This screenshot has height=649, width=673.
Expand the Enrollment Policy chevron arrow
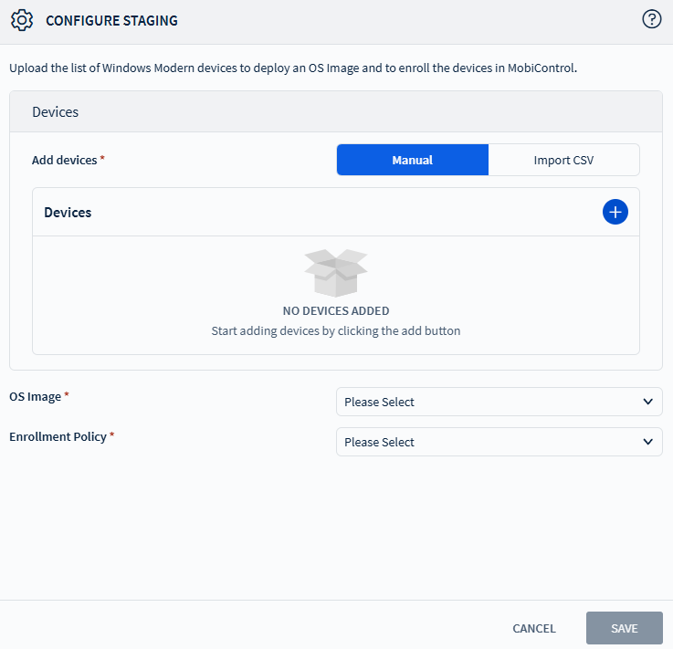[647, 442]
